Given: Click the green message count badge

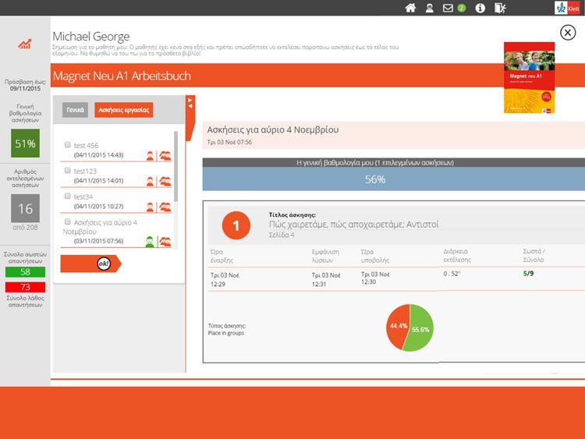Looking at the screenshot, I should tap(462, 8).
